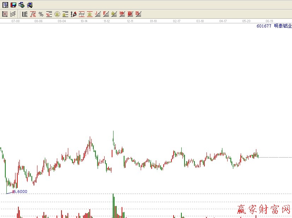Image resolution: width=292 pixels, height=218 pixels.
Task: Pick the fan-shaped angle lines tool
Action: coord(74,14)
